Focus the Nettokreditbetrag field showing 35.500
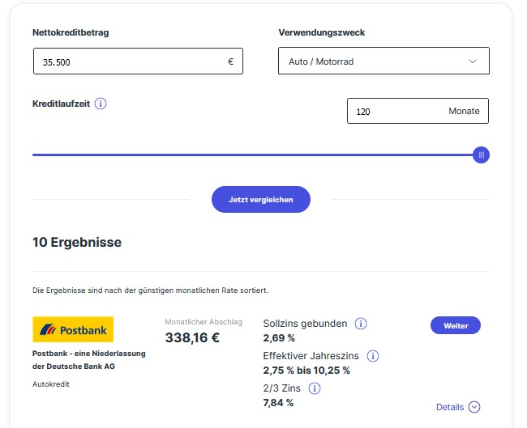The image size is (527, 428). [130, 61]
